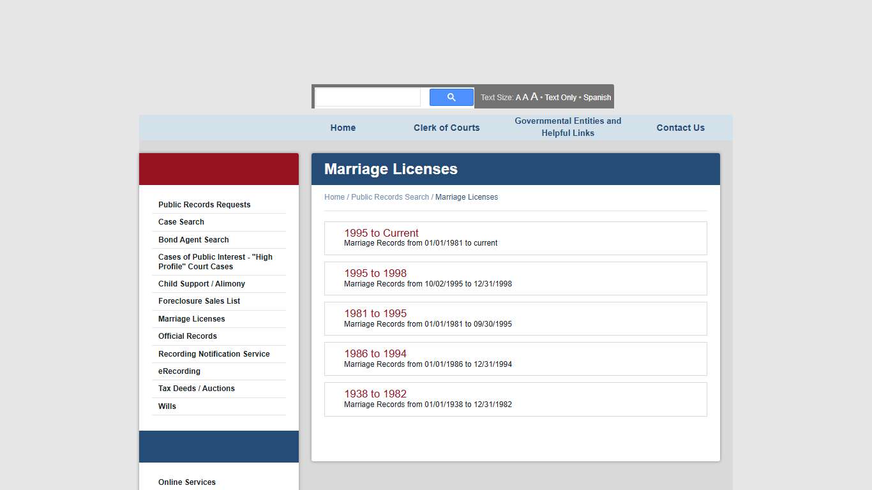The width and height of the screenshot is (872, 490).
Task: Switch the site to Spanish
Action: pos(597,97)
